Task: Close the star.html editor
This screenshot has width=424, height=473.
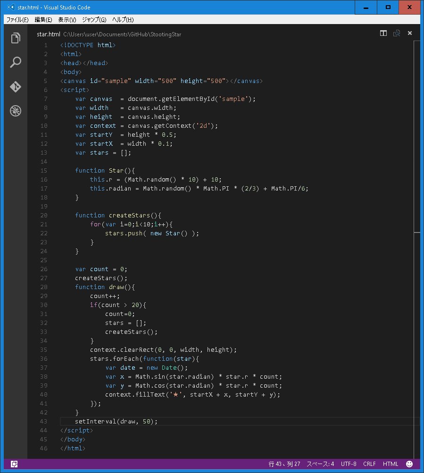Action: tap(410, 33)
